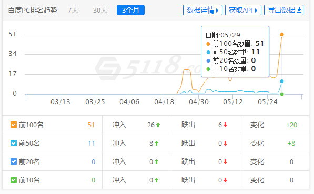Click the green up arrow beside 冲入 8
314x194 pixels.
pyautogui.click(x=157, y=144)
